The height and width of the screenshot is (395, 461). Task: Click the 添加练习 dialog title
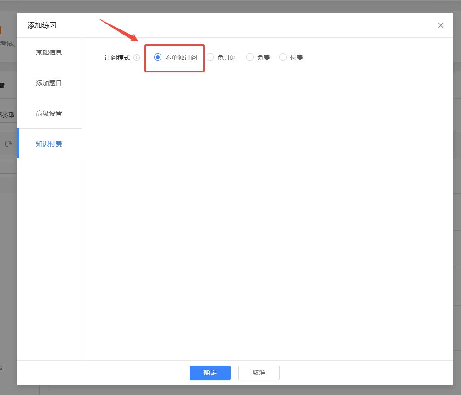42,25
